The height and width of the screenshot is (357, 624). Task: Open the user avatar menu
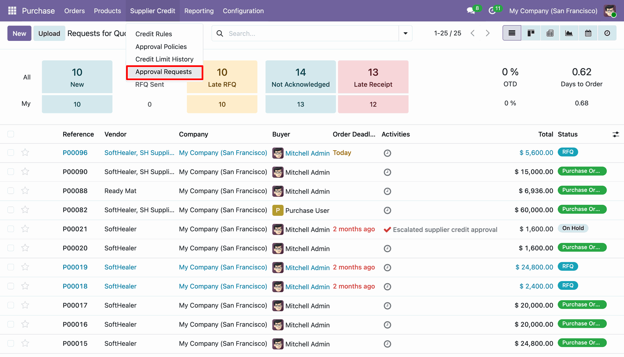[x=610, y=11]
